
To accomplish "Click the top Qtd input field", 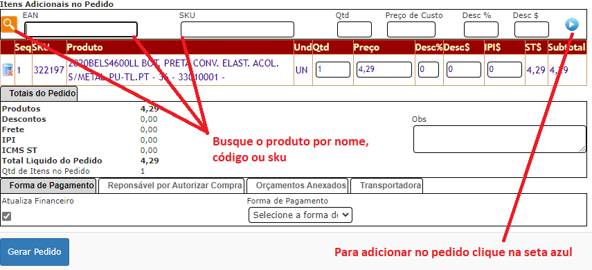I will (354, 30).
